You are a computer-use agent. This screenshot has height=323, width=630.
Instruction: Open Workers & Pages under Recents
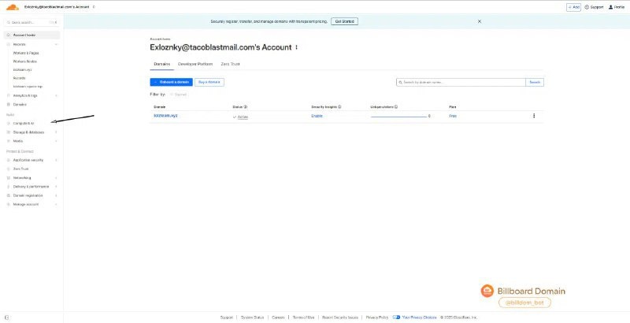(26, 53)
